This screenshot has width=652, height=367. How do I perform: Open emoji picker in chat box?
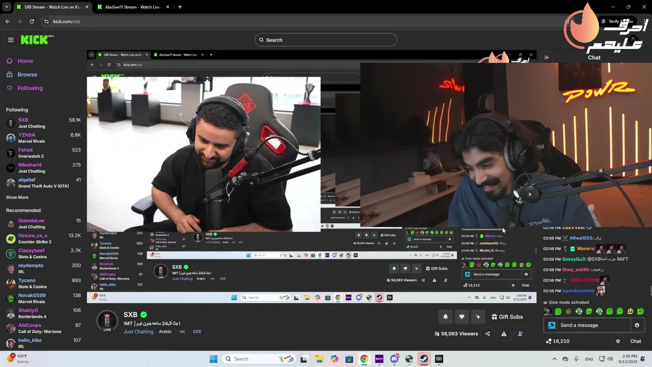pyautogui.click(x=637, y=325)
